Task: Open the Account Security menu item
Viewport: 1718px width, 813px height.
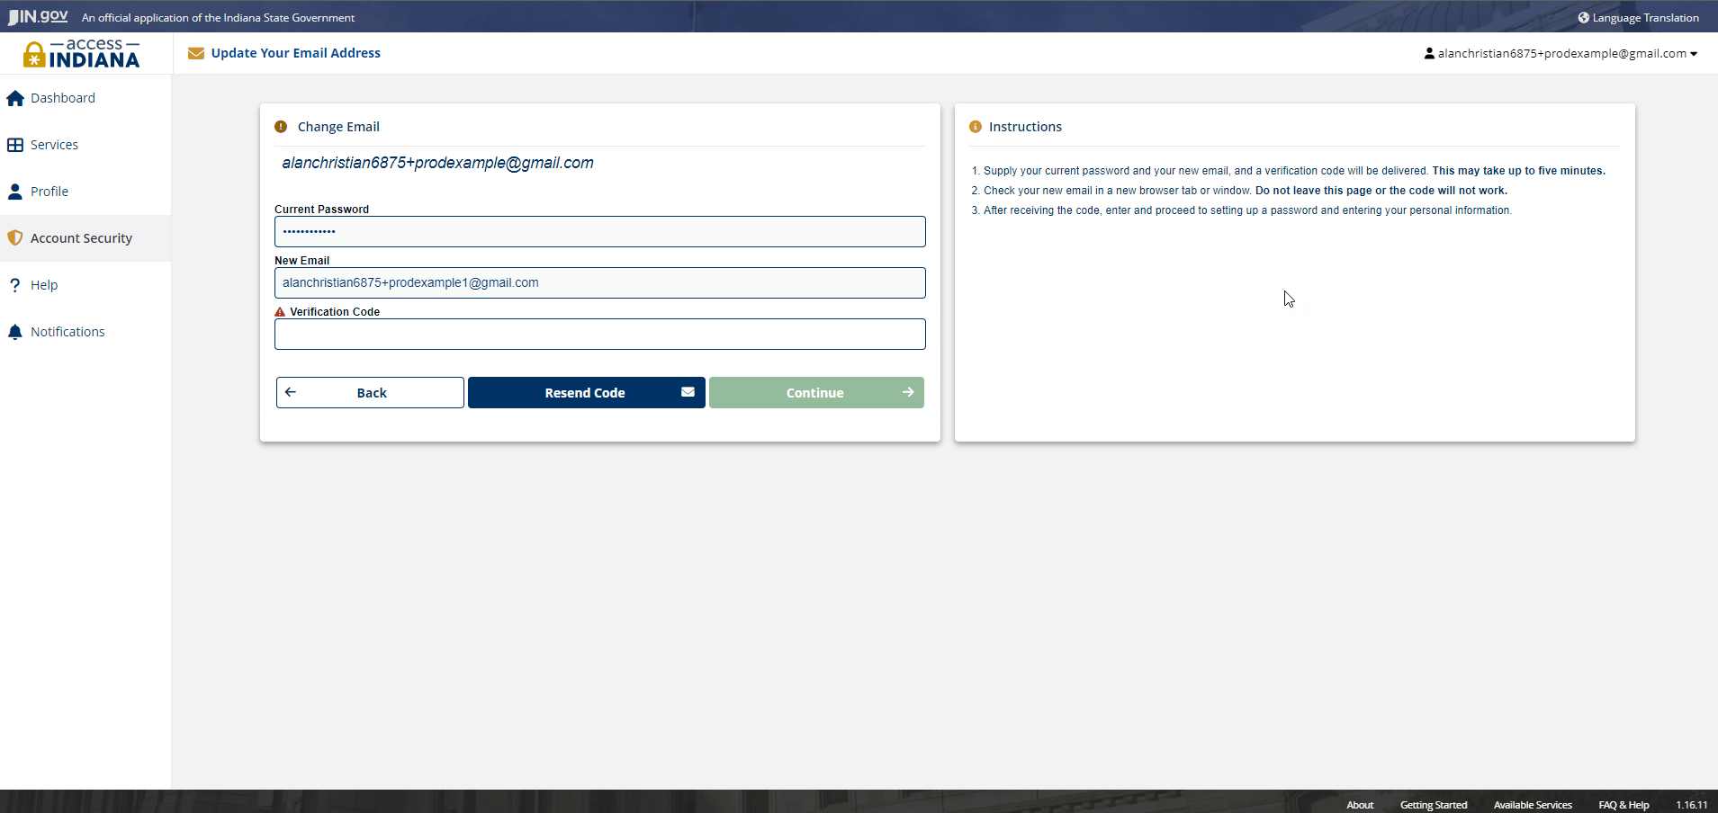Action: point(81,238)
